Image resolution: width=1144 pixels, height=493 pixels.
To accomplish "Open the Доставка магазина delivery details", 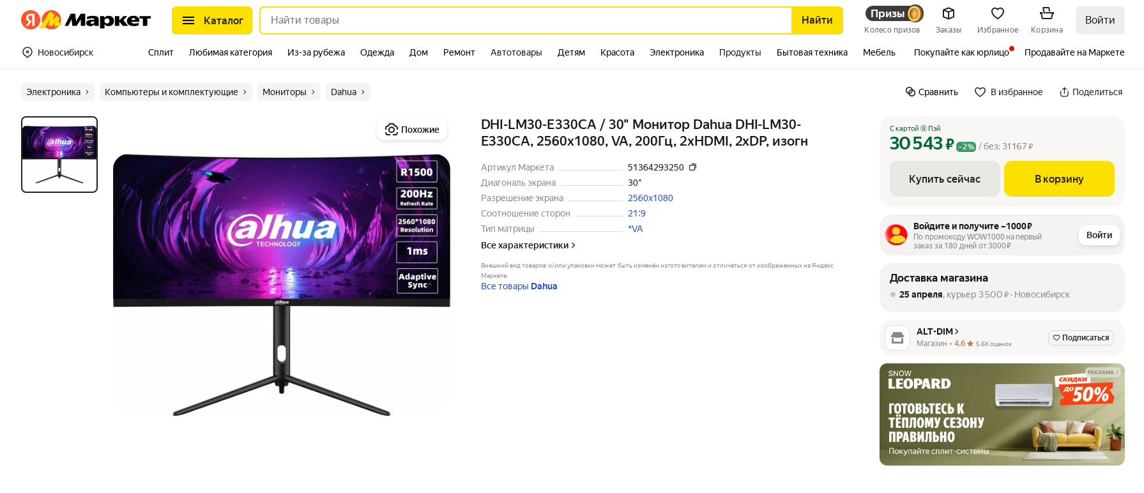I will [1002, 287].
